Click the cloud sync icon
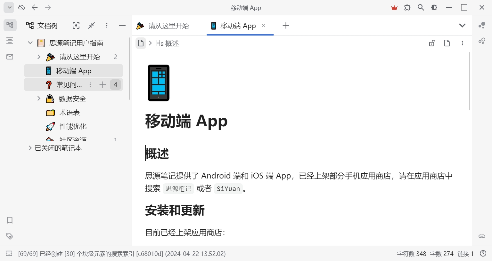The image size is (492, 261). tap(21, 7)
